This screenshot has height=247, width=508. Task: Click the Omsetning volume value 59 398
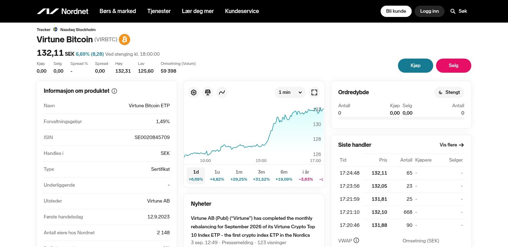(169, 71)
